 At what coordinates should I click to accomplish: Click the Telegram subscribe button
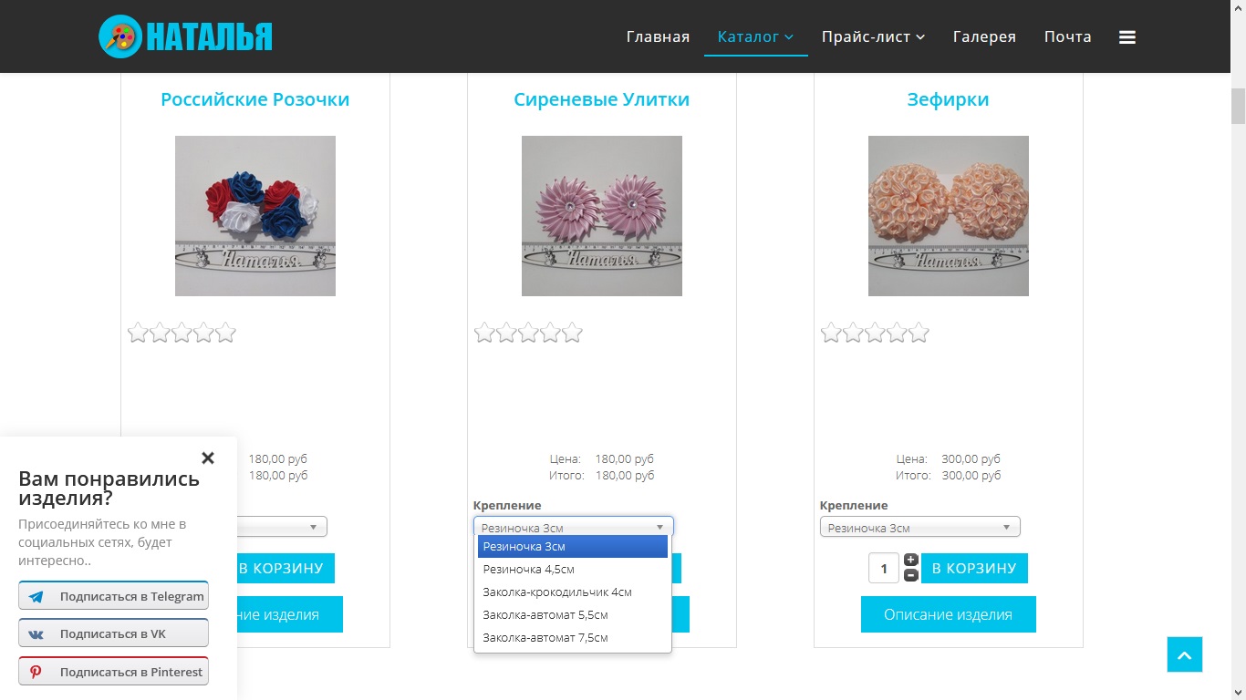[114, 596]
